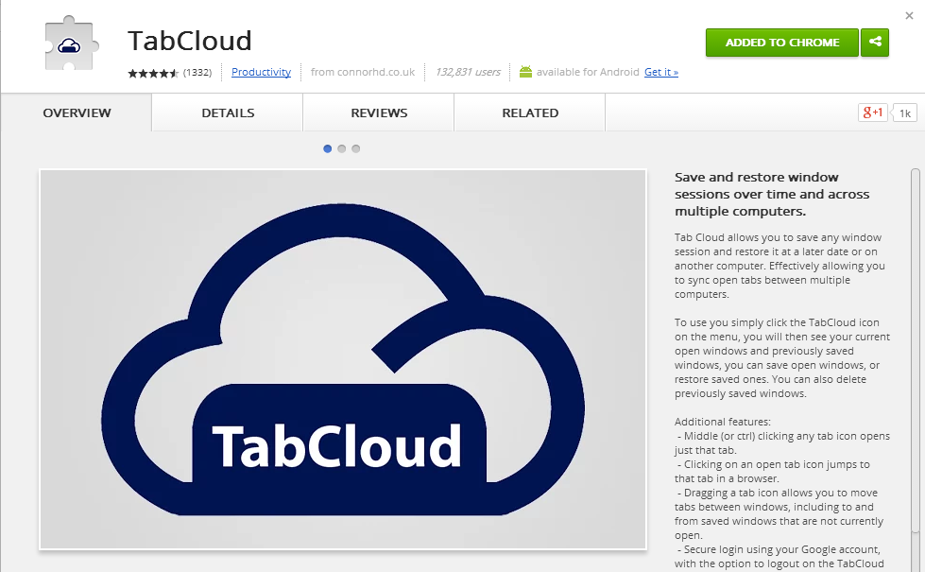Click the star rating icons

(153, 73)
